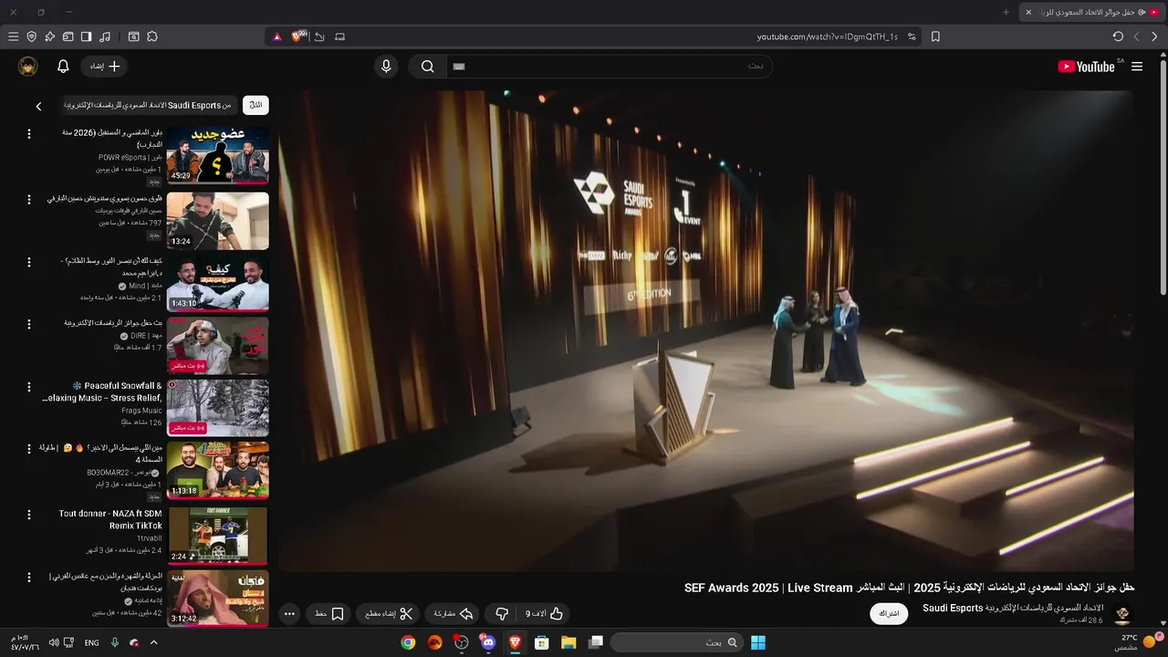Image resolution: width=1168 pixels, height=657 pixels.
Task: Open BO3OMAR22 1:13:18 video thumbnail
Action: click(x=218, y=471)
